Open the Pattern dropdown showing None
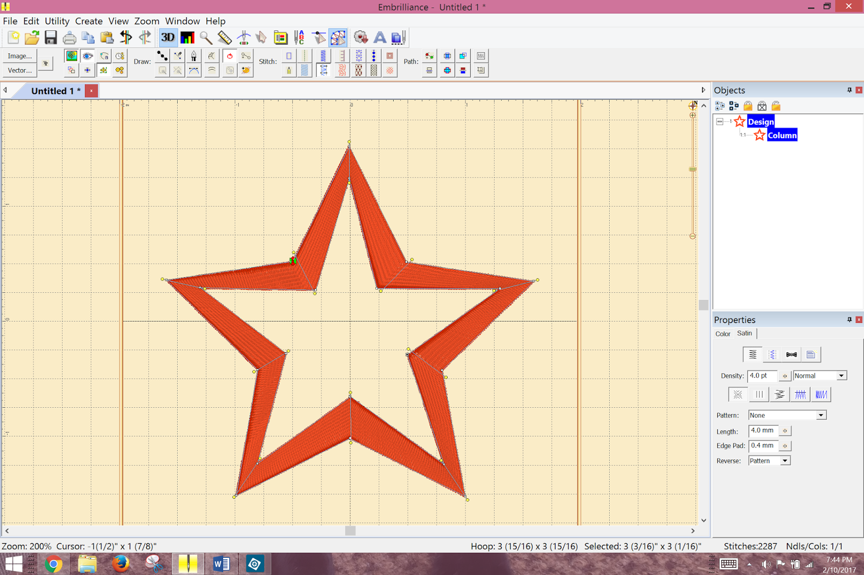 pos(821,415)
